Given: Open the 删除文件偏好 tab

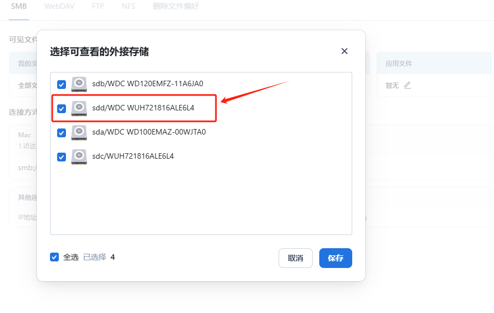Looking at the screenshot, I should pyautogui.click(x=176, y=6).
